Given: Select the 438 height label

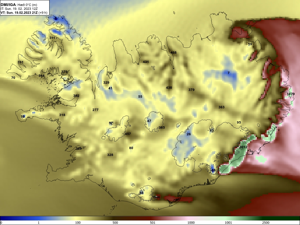Looking at the screenshot, I should click(x=169, y=88).
